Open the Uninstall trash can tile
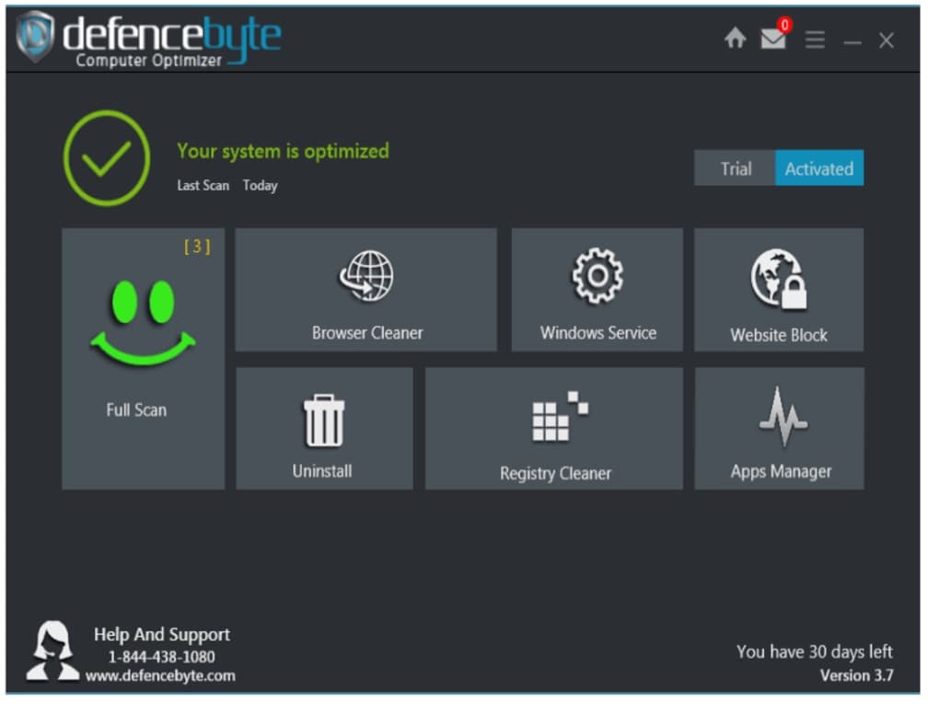939x704 pixels. 324,429
